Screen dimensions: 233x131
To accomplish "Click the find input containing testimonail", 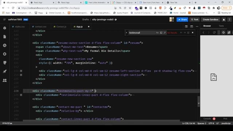I will click(142, 33).
